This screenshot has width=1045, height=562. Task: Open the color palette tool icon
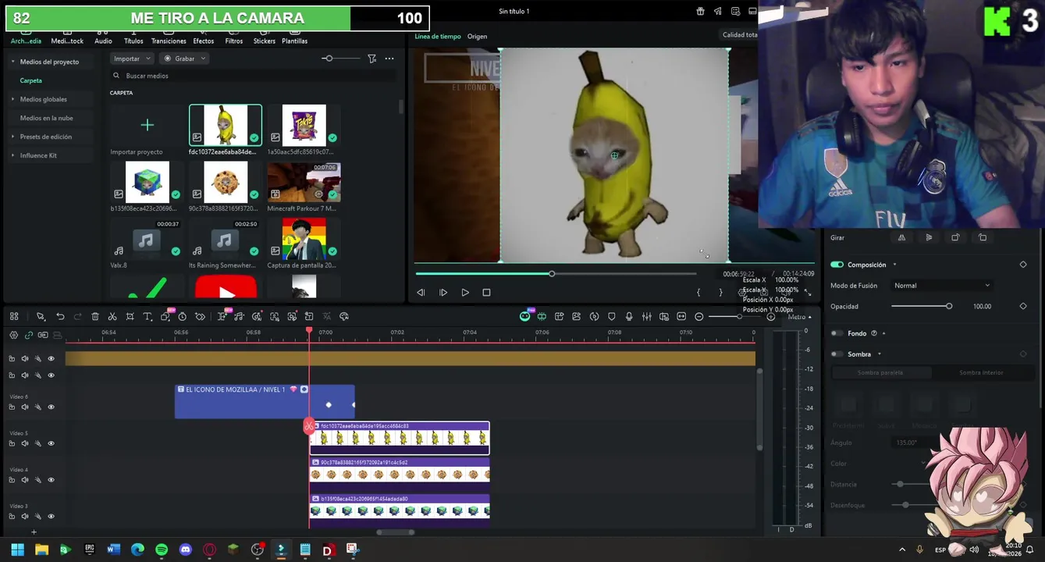pyautogui.click(x=344, y=316)
